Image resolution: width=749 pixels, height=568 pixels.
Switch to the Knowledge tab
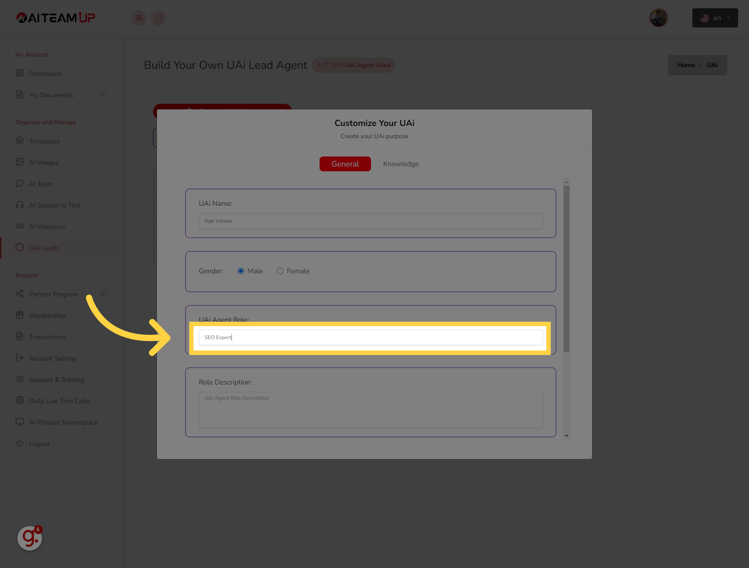click(x=400, y=163)
